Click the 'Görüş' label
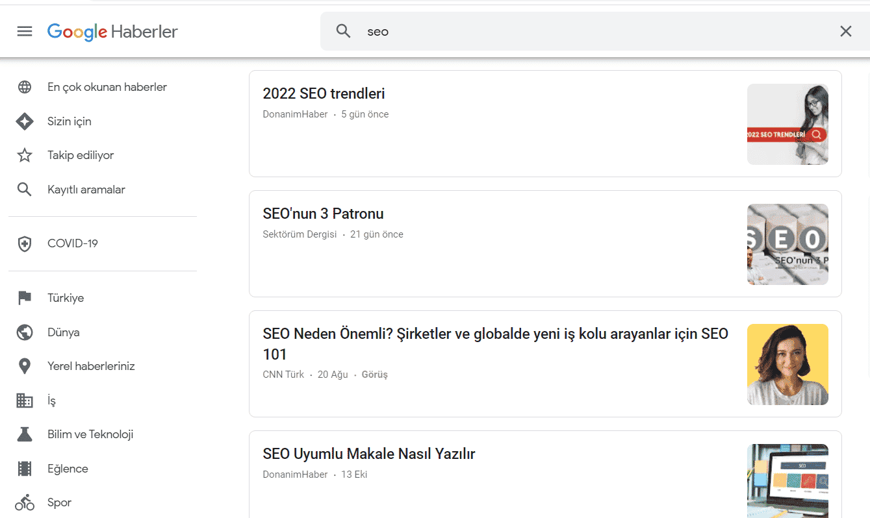The height and width of the screenshot is (518, 870). [374, 375]
